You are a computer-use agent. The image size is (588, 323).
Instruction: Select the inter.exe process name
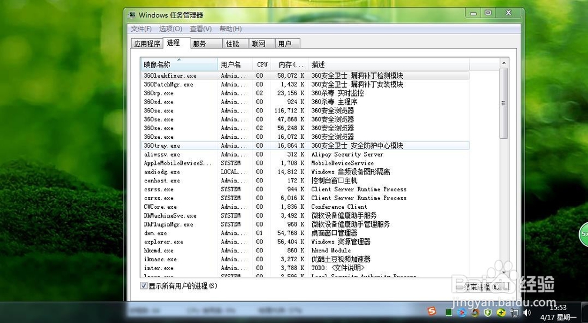coord(159,268)
